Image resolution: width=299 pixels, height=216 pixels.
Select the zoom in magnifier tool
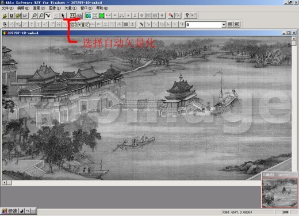tap(34, 16)
